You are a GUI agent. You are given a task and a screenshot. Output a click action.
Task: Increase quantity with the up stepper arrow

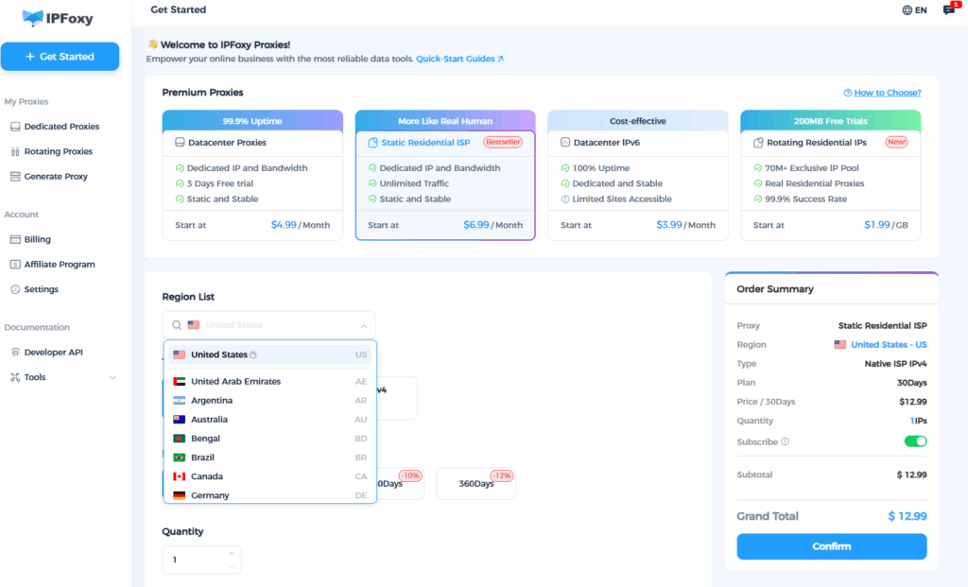pyautogui.click(x=232, y=553)
